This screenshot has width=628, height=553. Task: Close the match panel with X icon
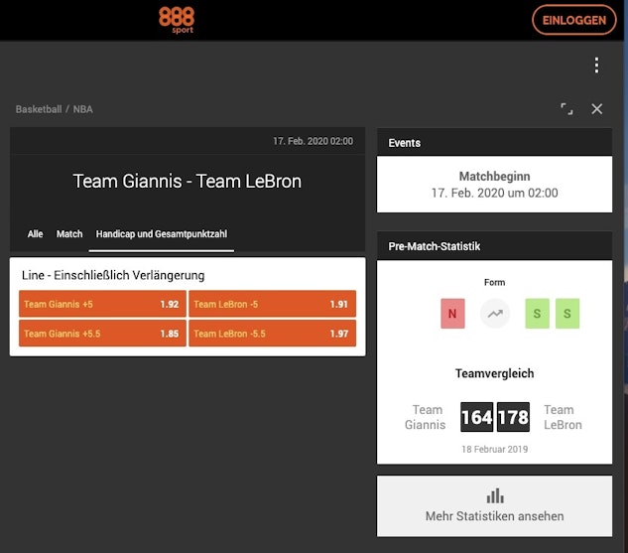597,108
